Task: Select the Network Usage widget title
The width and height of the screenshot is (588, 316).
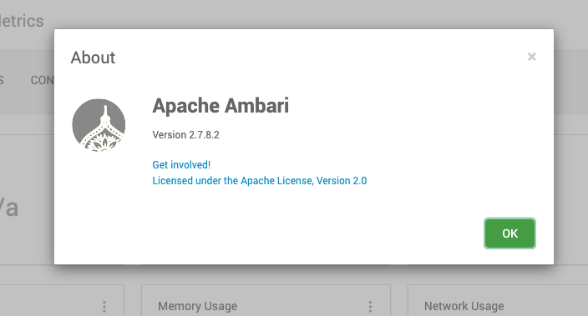Action: (464, 306)
